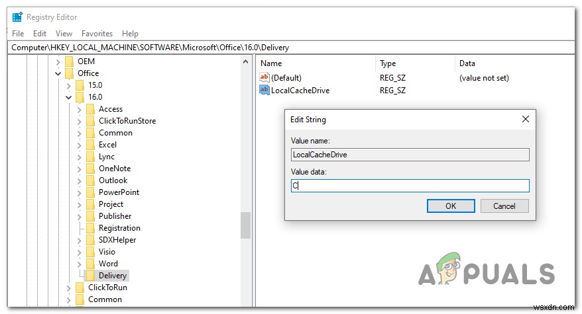Expand the PowerPoint key

[x=79, y=192]
